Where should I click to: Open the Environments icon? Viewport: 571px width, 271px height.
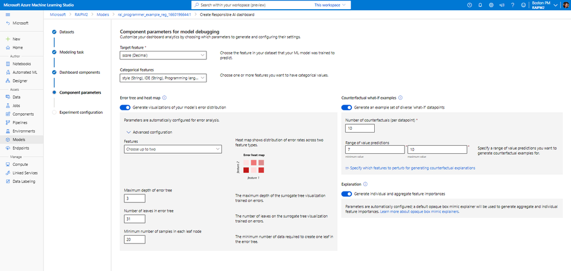pyautogui.click(x=8, y=131)
